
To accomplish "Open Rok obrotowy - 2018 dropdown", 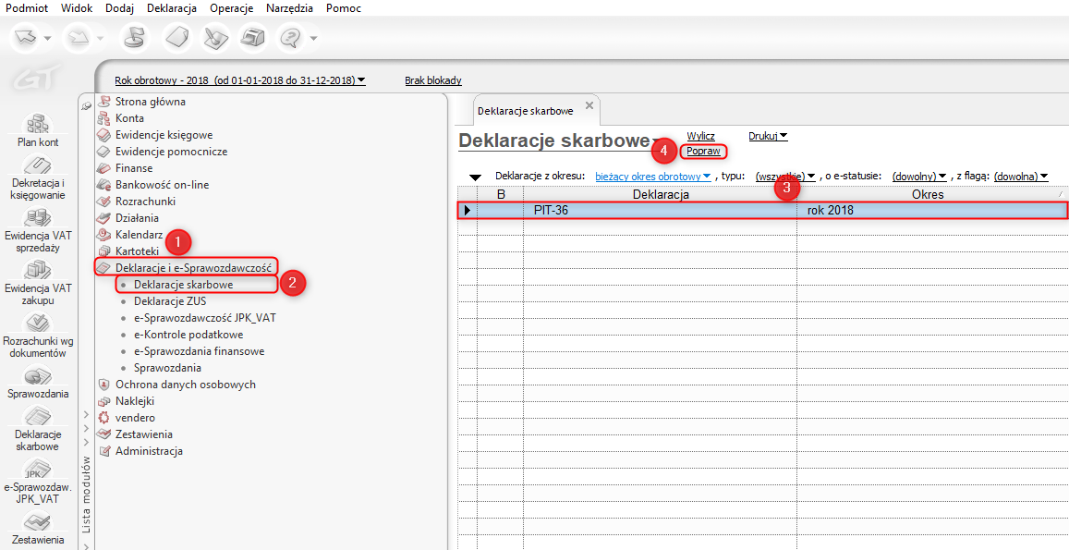I will click(x=240, y=80).
